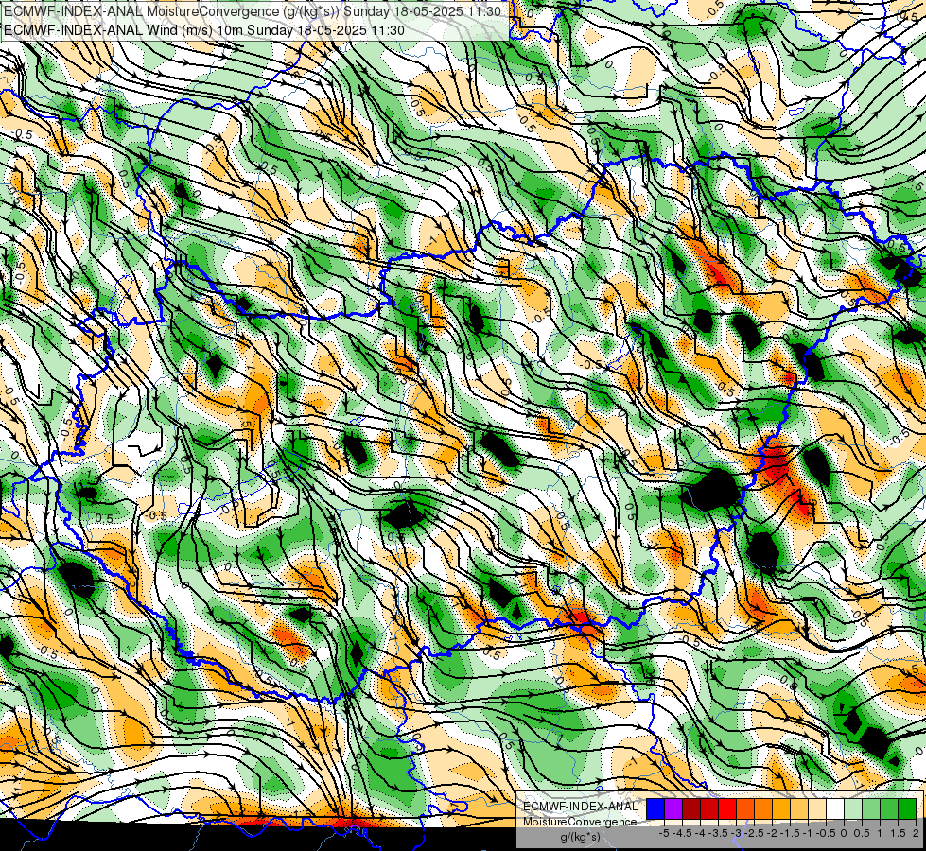This screenshot has width=926, height=851.
Task: Click the MoistureConvergence label in the legend box
Action: click(580, 822)
